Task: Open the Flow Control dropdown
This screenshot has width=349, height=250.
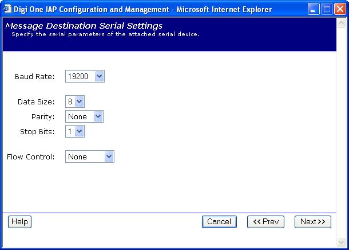Action: pos(90,157)
